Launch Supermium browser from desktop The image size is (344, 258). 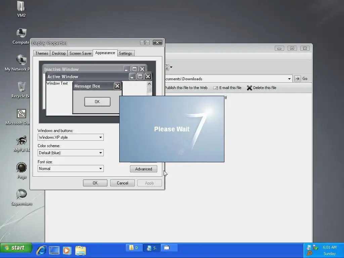pos(21,195)
